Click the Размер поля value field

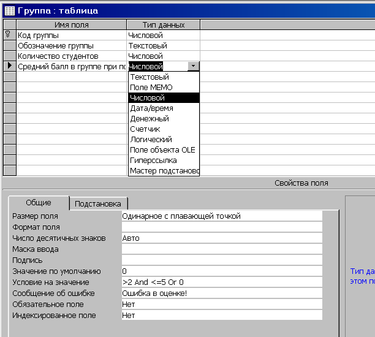point(222,216)
